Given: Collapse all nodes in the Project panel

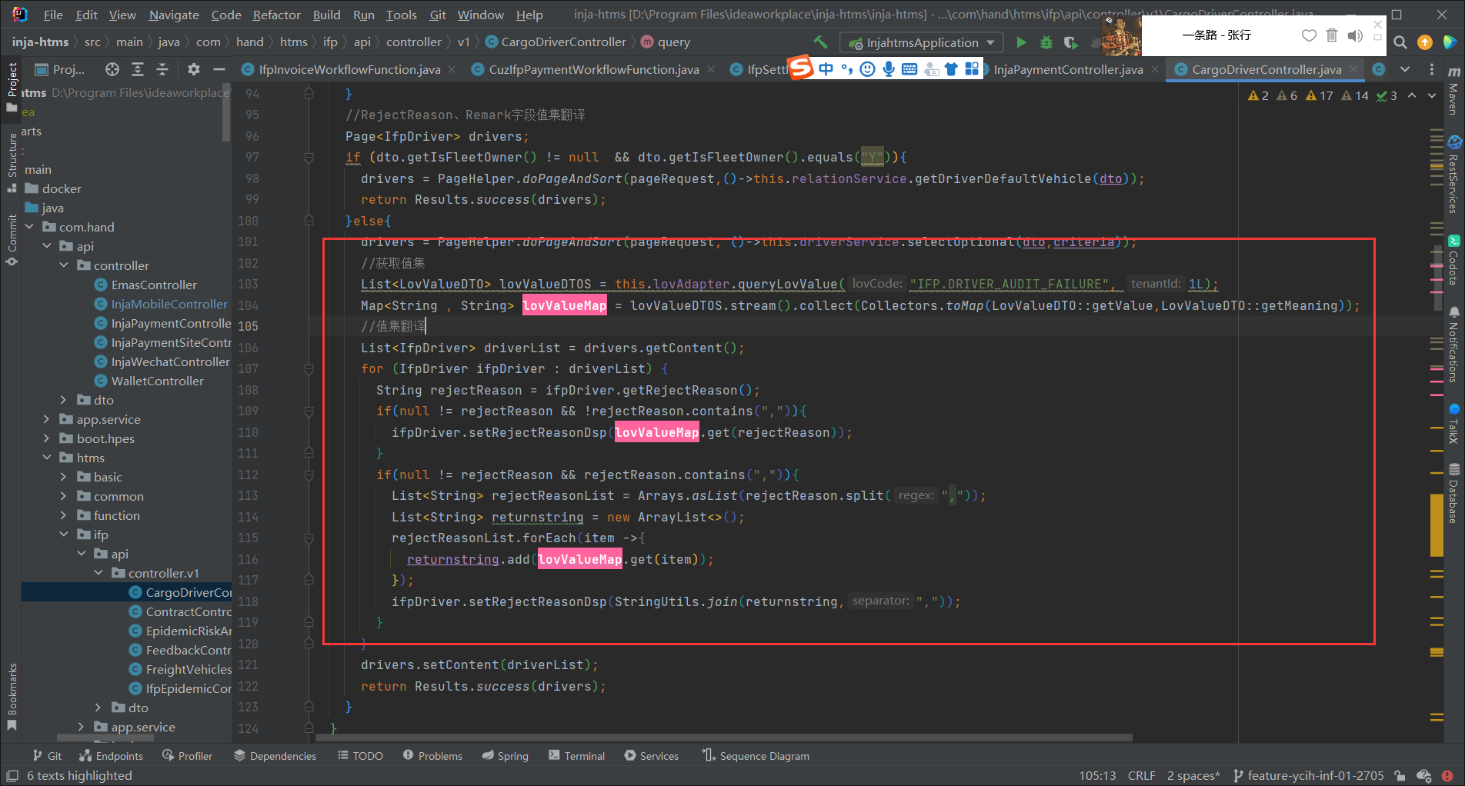Looking at the screenshot, I should point(162,69).
